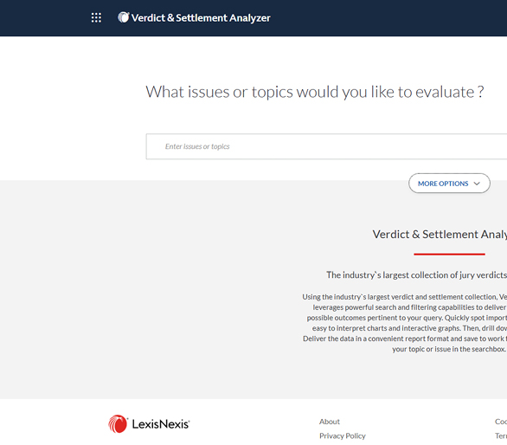This screenshot has width=507, height=445.
Task: Click the LexisNexis wordmark text in footer
Action: pos(161,424)
